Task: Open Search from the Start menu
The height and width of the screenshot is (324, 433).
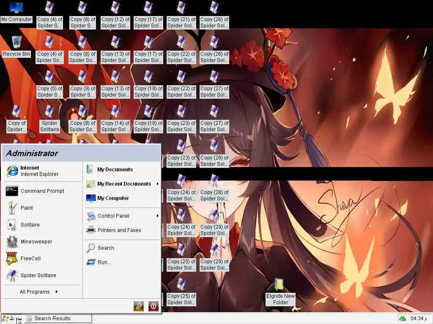Action: click(x=100, y=248)
